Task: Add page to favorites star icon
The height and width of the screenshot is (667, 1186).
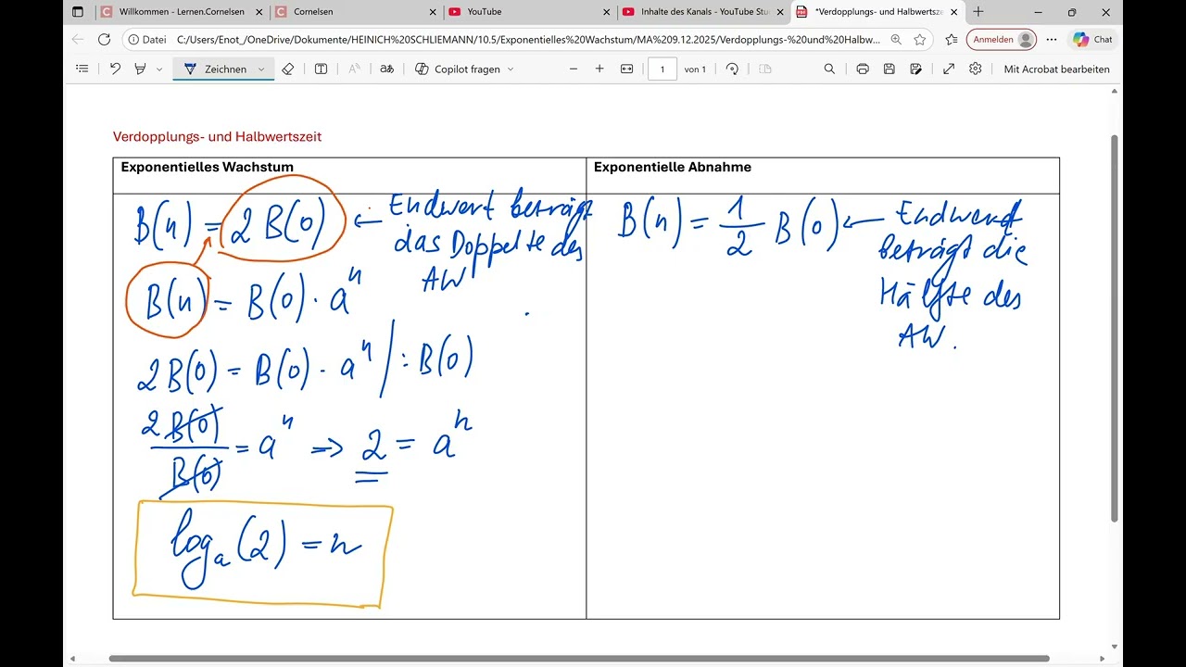Action: coord(920,40)
